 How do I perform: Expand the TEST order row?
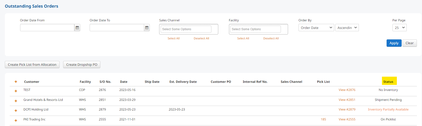pyautogui.click(x=16, y=91)
